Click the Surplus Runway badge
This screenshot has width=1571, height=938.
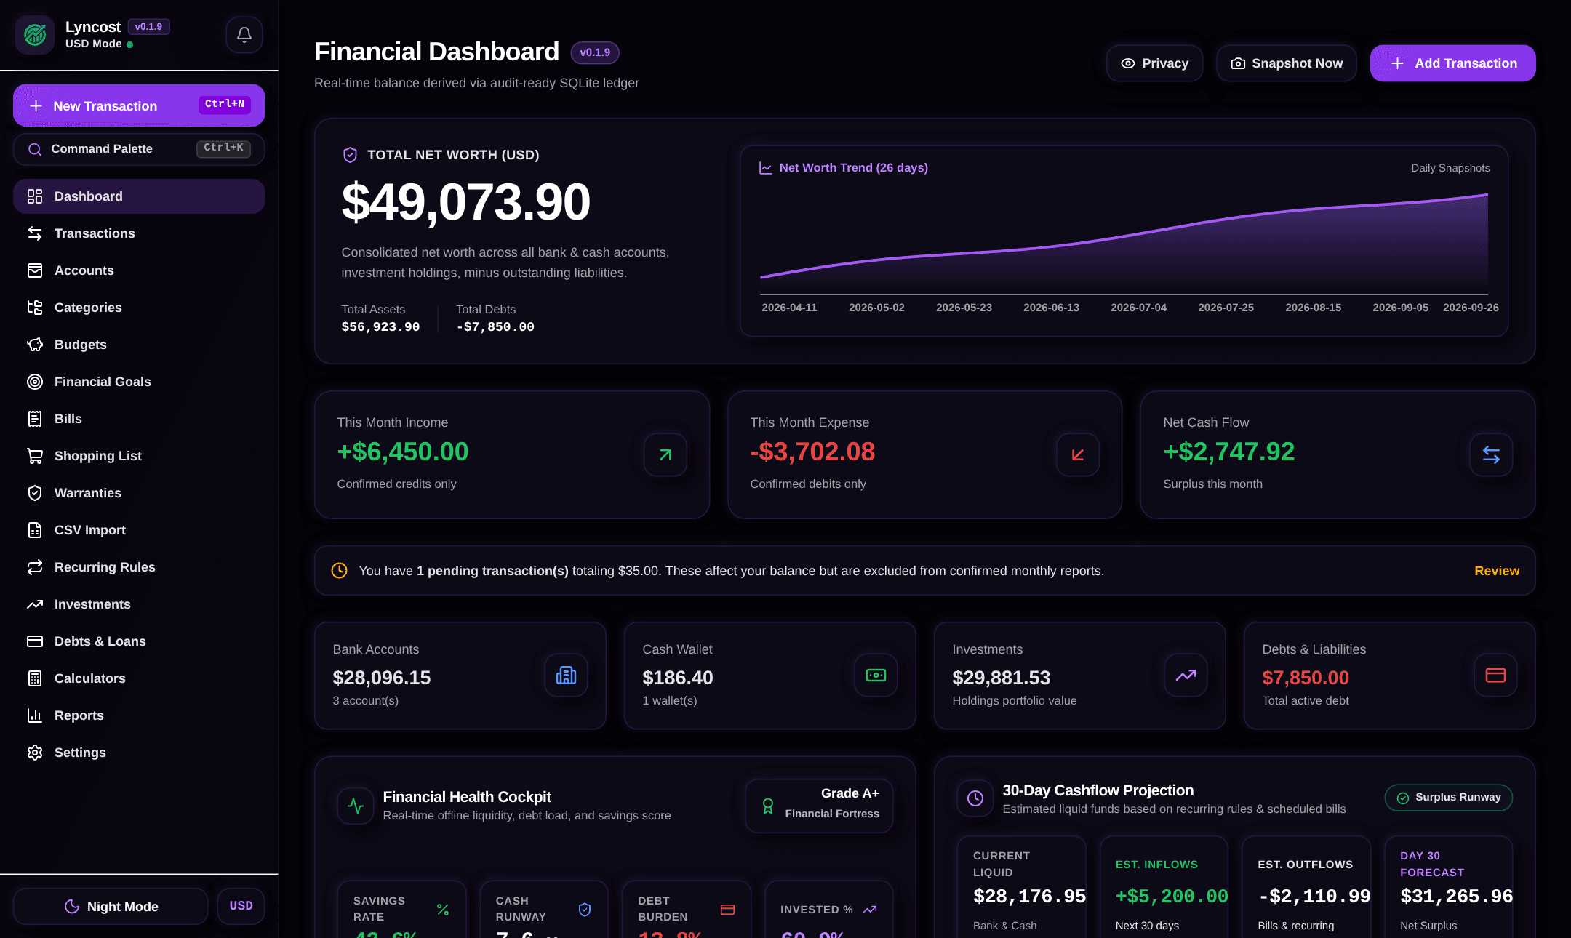1448,798
